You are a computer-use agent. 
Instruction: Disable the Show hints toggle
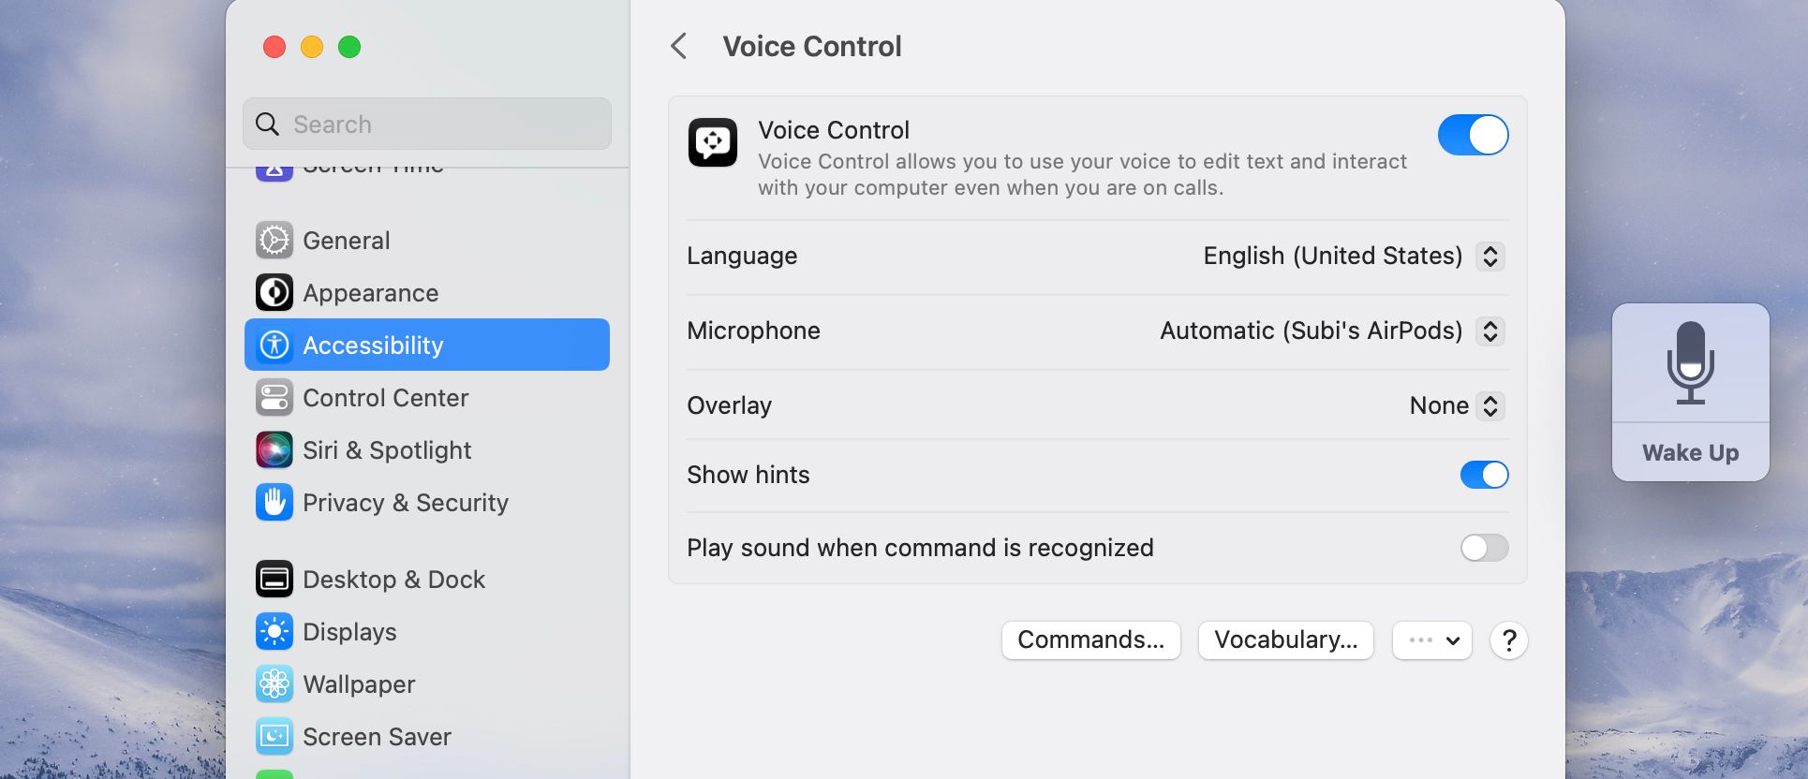click(x=1484, y=475)
